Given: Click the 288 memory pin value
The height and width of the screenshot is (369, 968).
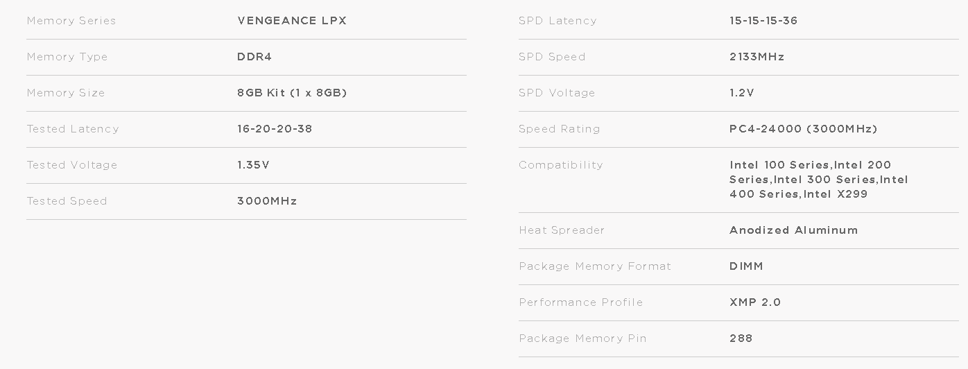Looking at the screenshot, I should (741, 338).
